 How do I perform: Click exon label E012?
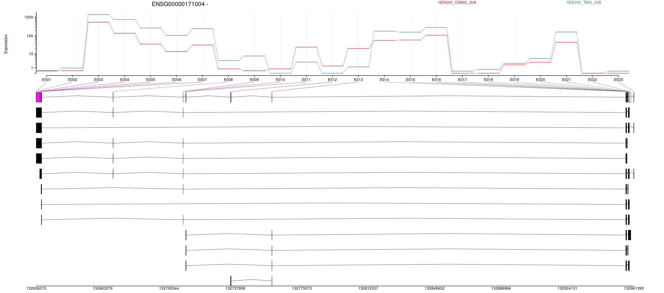coord(332,80)
